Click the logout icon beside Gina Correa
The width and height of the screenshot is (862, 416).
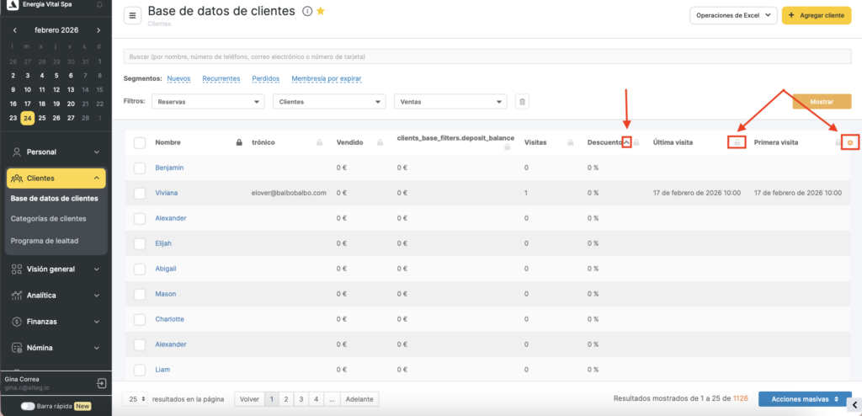(101, 383)
